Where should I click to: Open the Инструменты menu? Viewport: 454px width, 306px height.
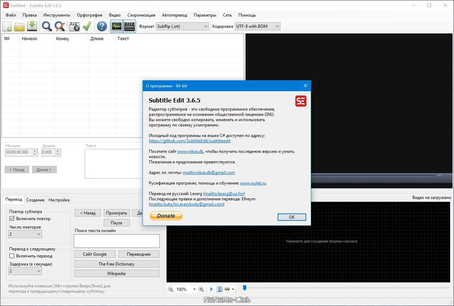click(57, 15)
